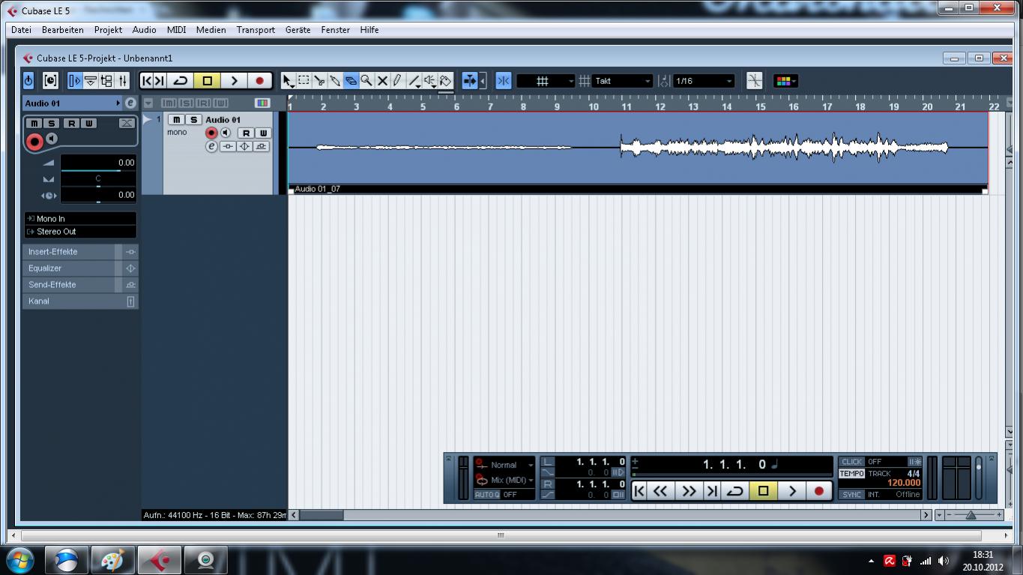Go to previous marker in toolbar transport
The image size is (1023, 575).
(147, 80)
